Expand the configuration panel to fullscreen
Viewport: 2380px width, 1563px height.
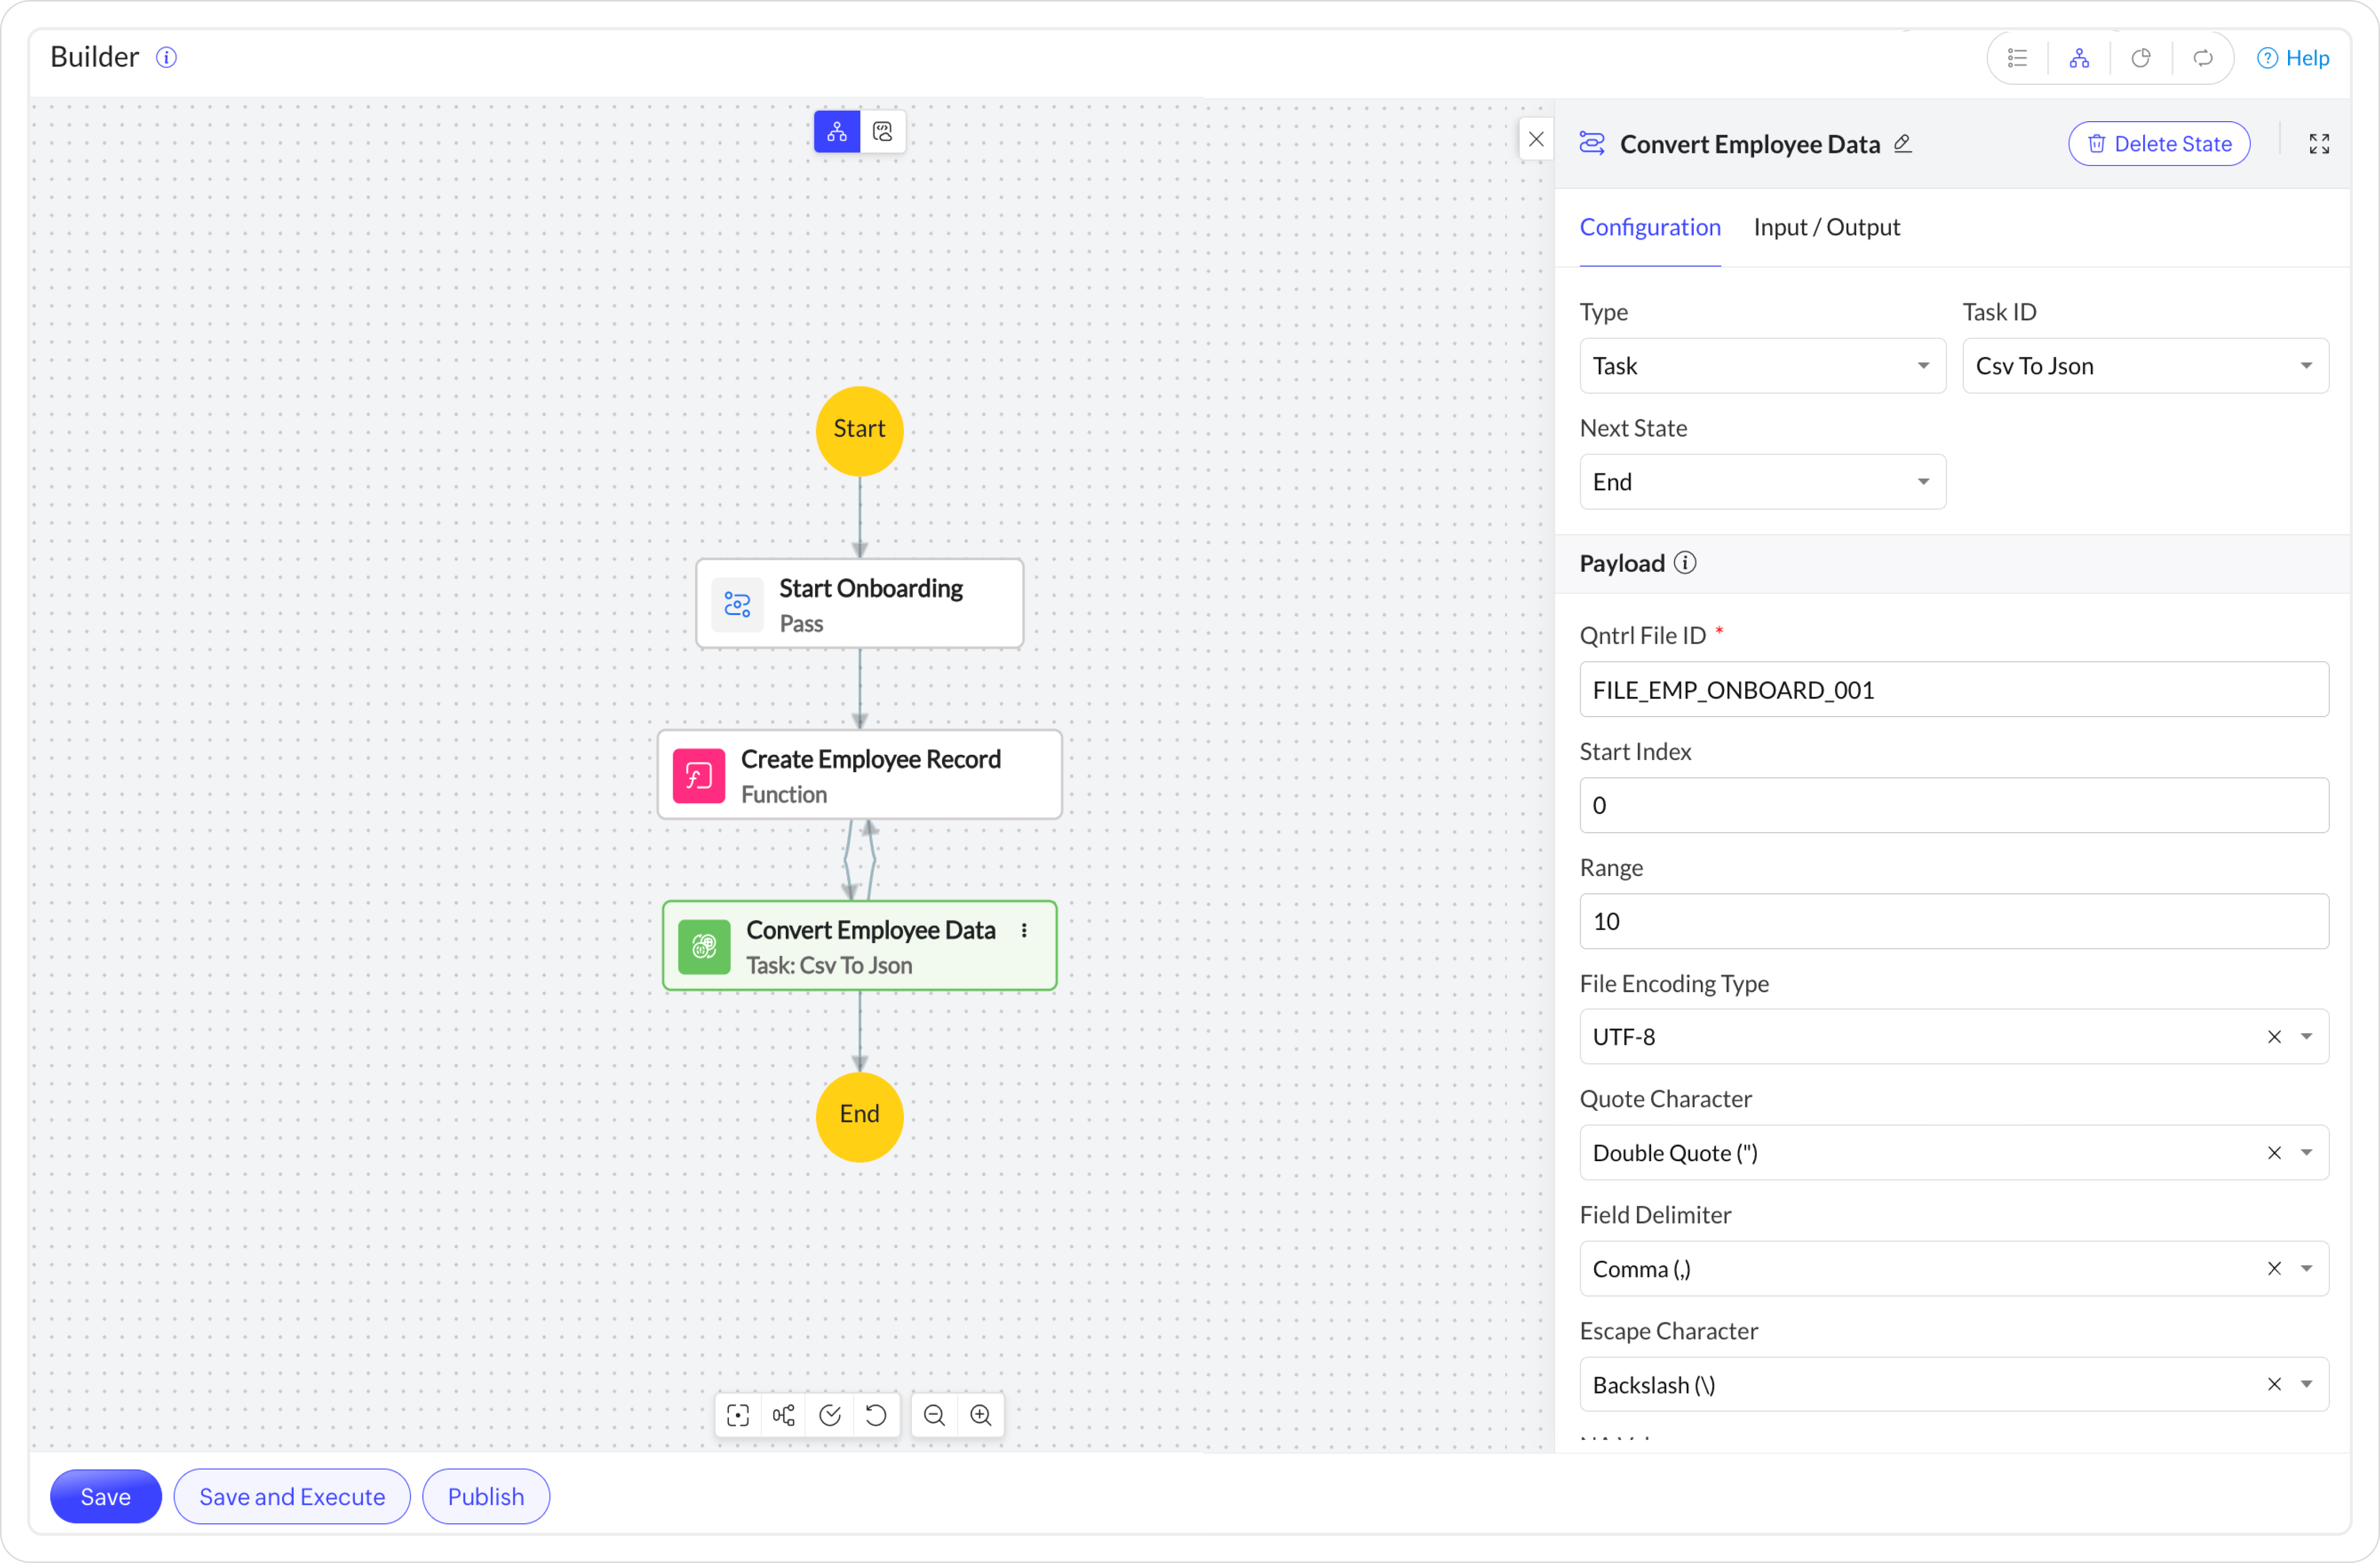(2319, 144)
